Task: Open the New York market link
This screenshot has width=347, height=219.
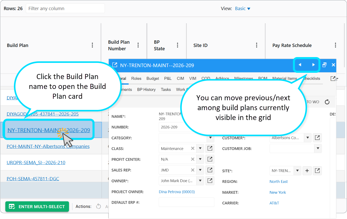Action: pyautogui.click(x=278, y=192)
